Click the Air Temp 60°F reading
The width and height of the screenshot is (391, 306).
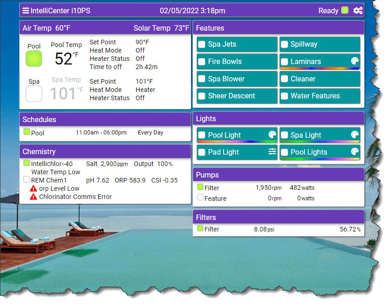46,28
